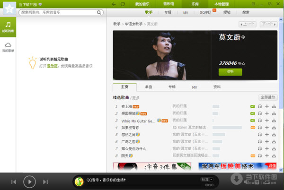The height and width of the screenshot is (190, 284).
Task: Click 更多 next to 精选歌曲
Action: point(136,98)
